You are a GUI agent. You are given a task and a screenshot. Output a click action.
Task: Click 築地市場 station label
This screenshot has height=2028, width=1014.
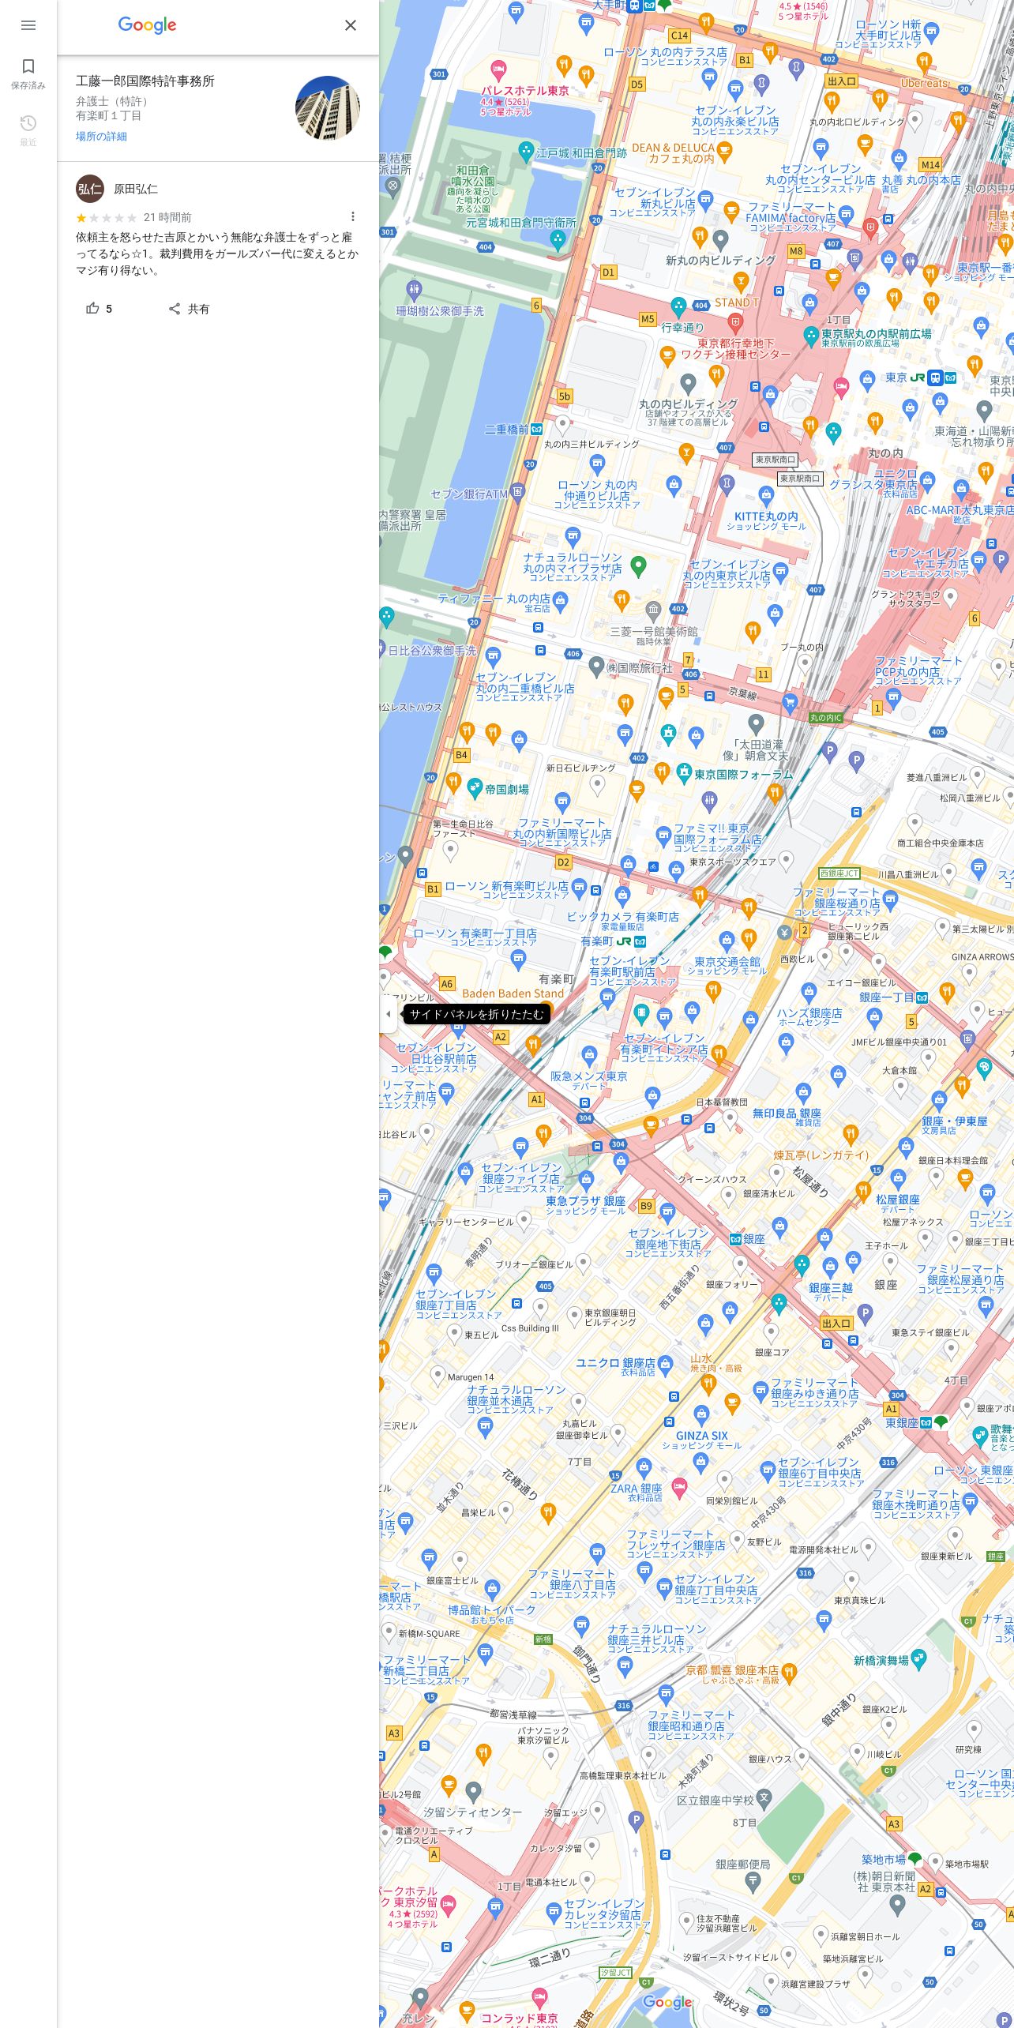pos(884,1859)
